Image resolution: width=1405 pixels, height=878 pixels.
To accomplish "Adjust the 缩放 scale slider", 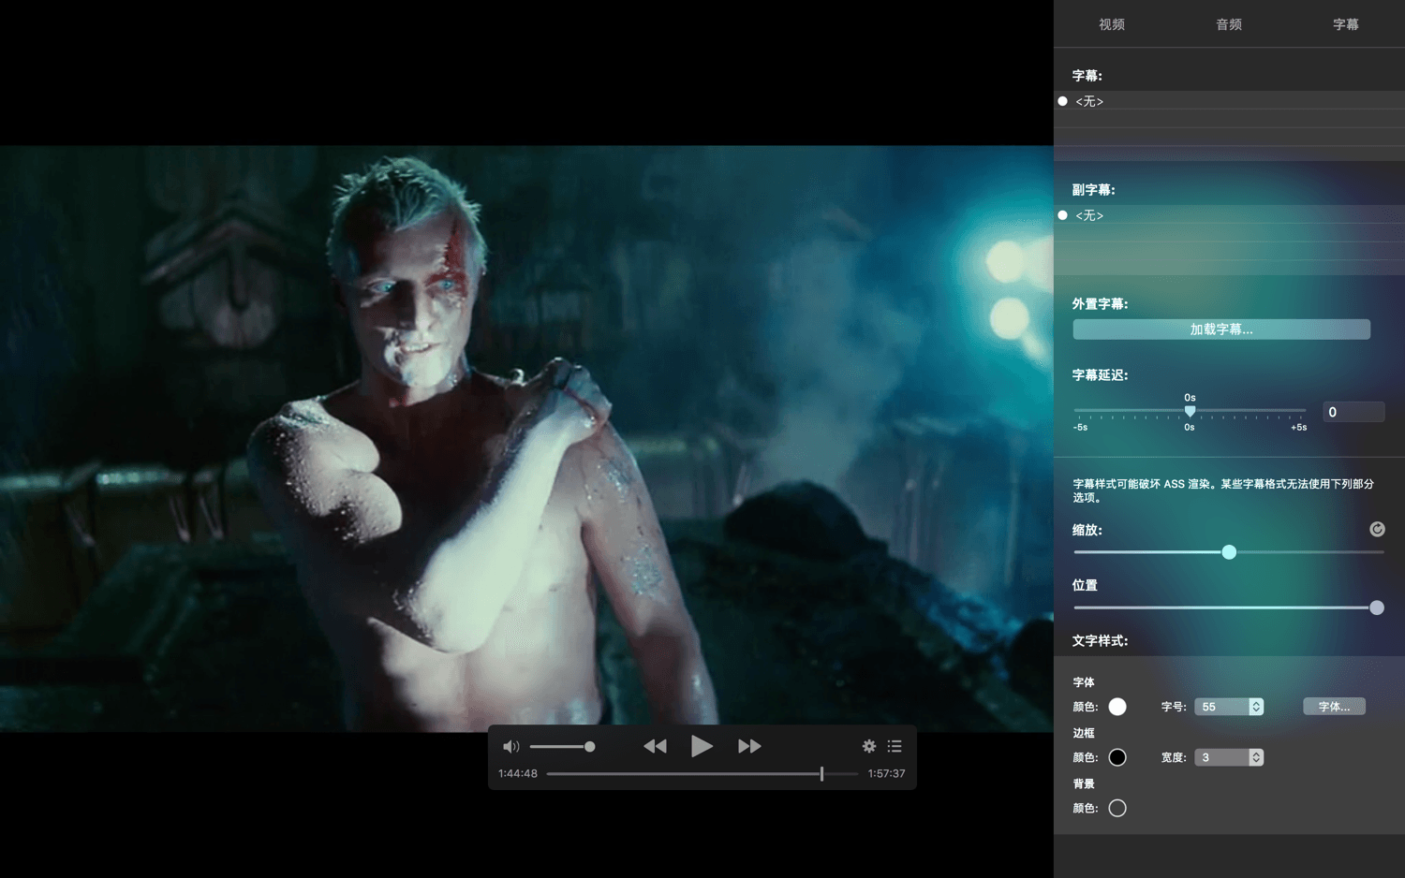I will pos(1229,552).
